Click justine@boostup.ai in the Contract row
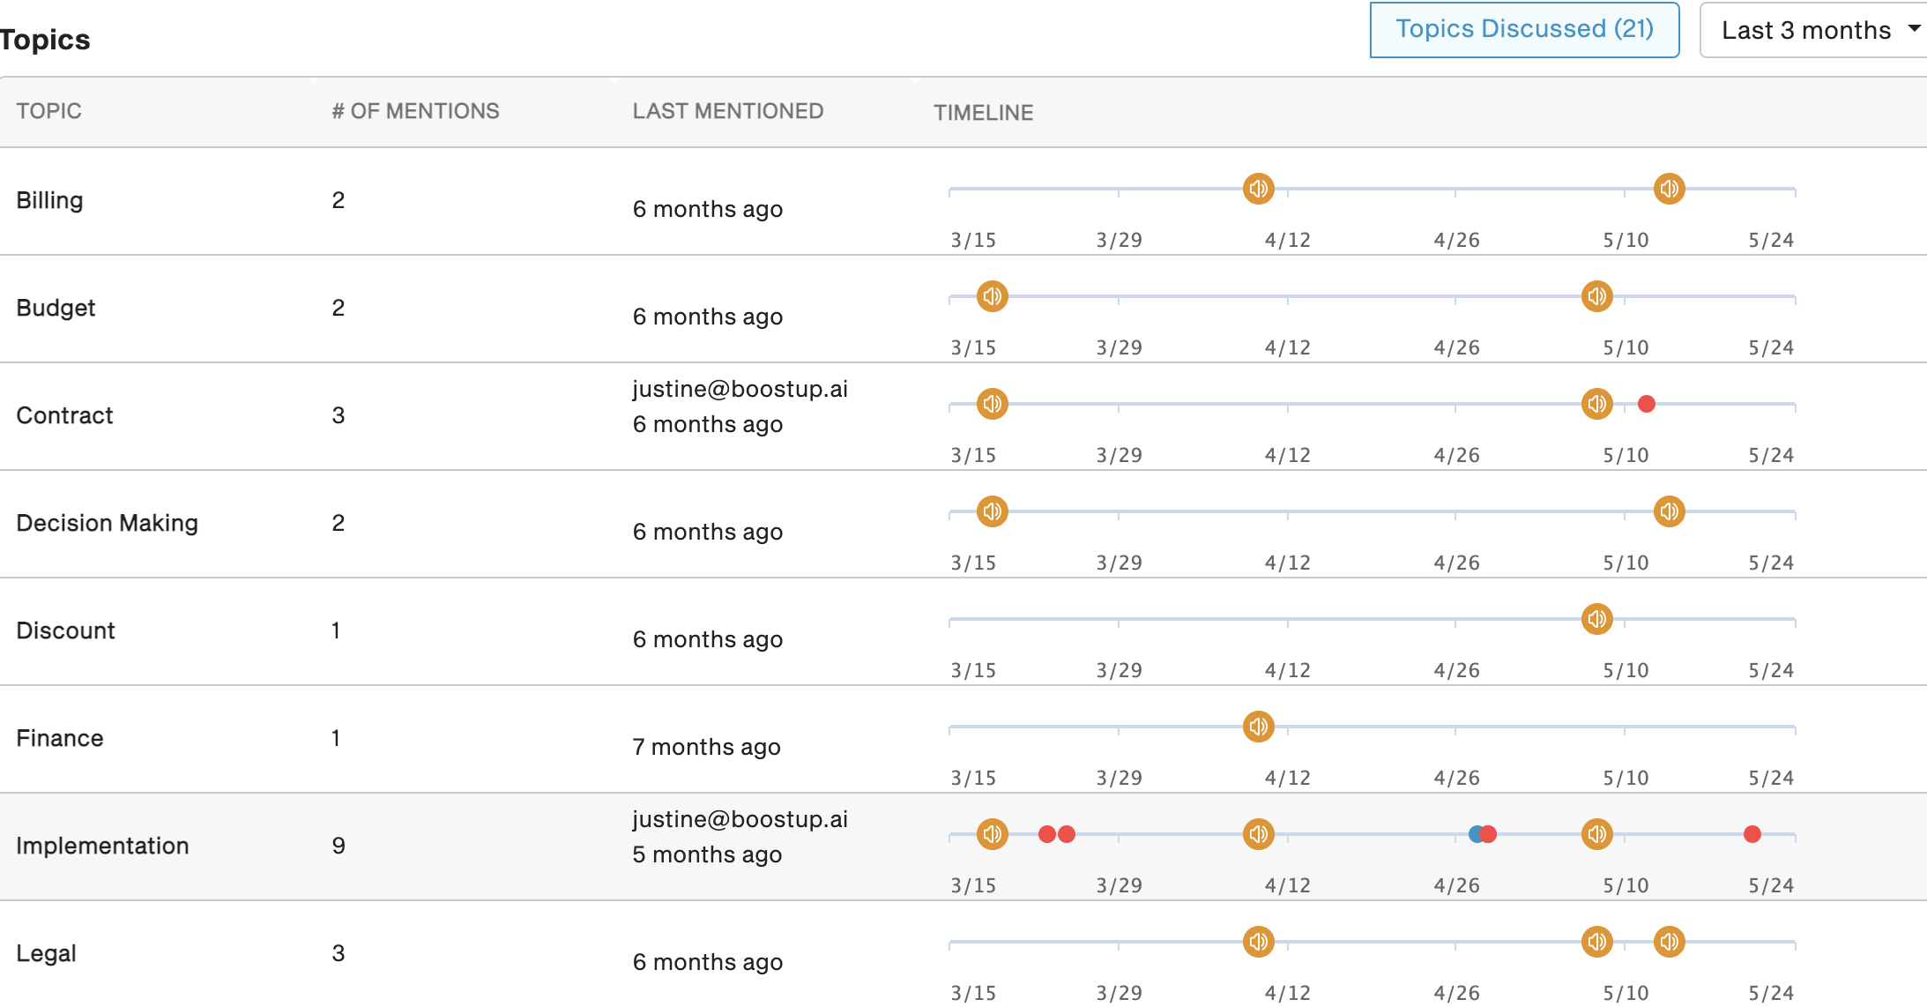 point(740,389)
